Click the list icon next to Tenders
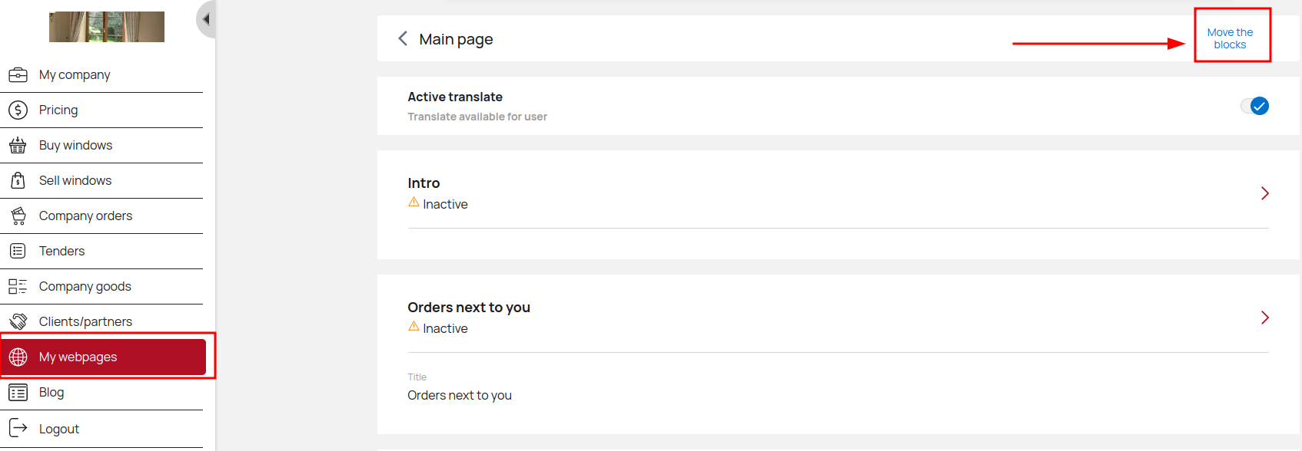The width and height of the screenshot is (1302, 451). (x=18, y=251)
